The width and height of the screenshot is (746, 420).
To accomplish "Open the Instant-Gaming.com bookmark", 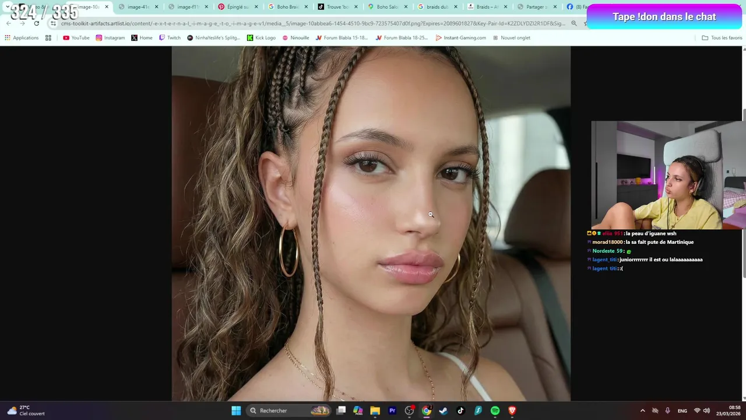I will [460, 38].
